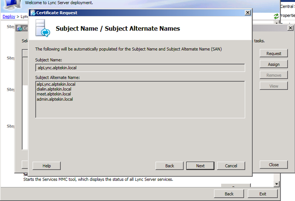
Task: Select alpLync.alptekin.local in Subject Alternate Name list
Action: pyautogui.click(x=56, y=84)
